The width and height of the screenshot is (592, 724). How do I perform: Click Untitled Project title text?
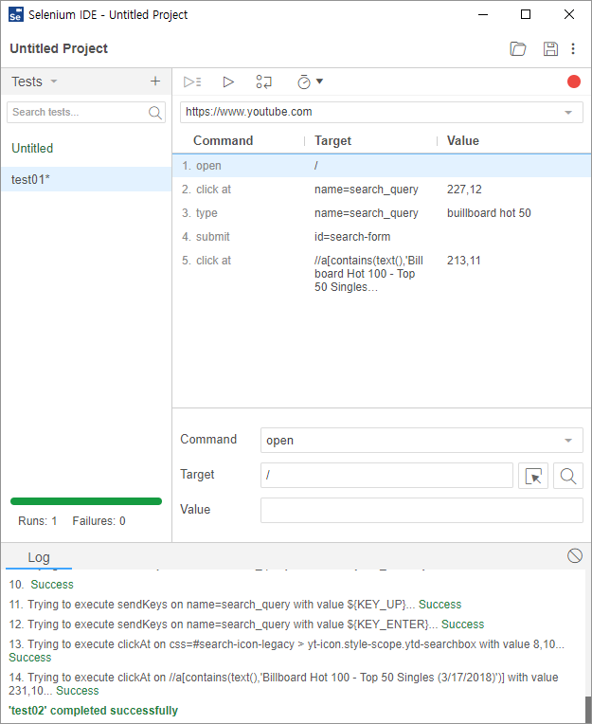point(59,48)
